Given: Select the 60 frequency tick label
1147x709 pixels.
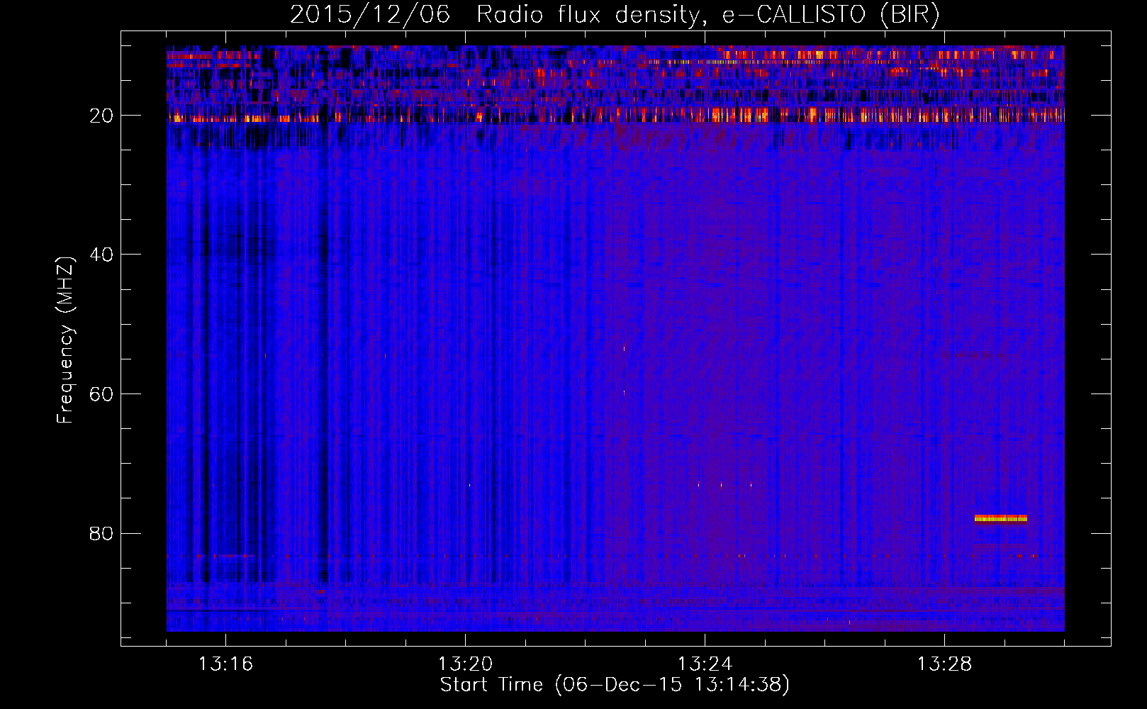Looking at the screenshot, I should [x=102, y=393].
